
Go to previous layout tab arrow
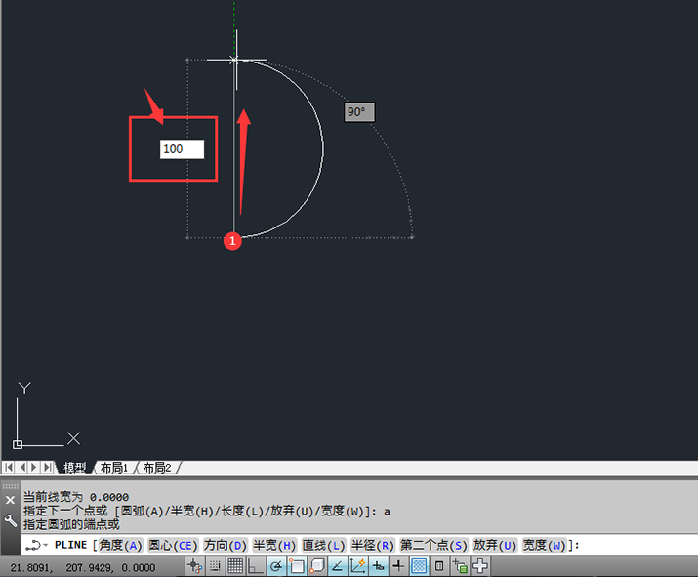[x=21, y=467]
